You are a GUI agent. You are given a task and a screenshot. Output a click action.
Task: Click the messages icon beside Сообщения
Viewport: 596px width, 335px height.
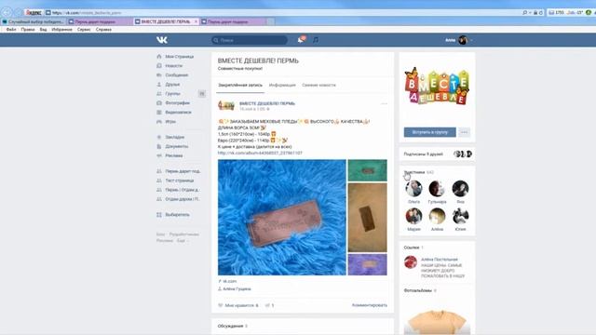point(159,75)
